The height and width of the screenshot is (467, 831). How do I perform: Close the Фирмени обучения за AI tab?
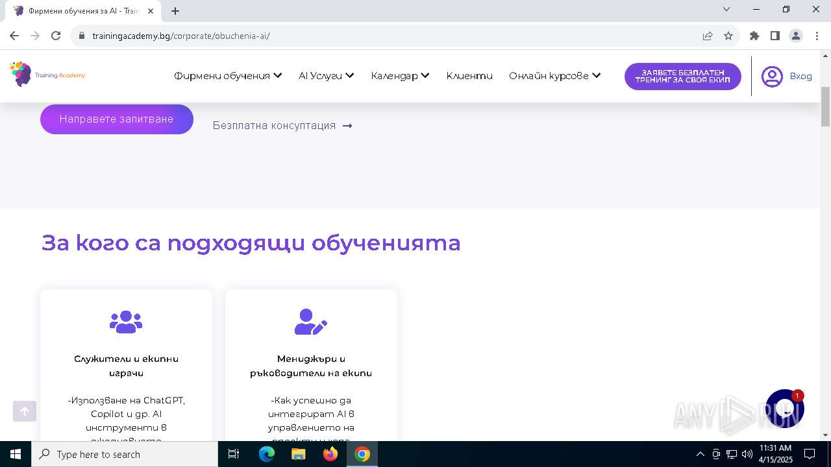(x=151, y=11)
